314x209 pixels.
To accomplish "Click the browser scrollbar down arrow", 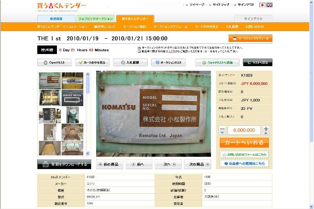I will 311,206.
